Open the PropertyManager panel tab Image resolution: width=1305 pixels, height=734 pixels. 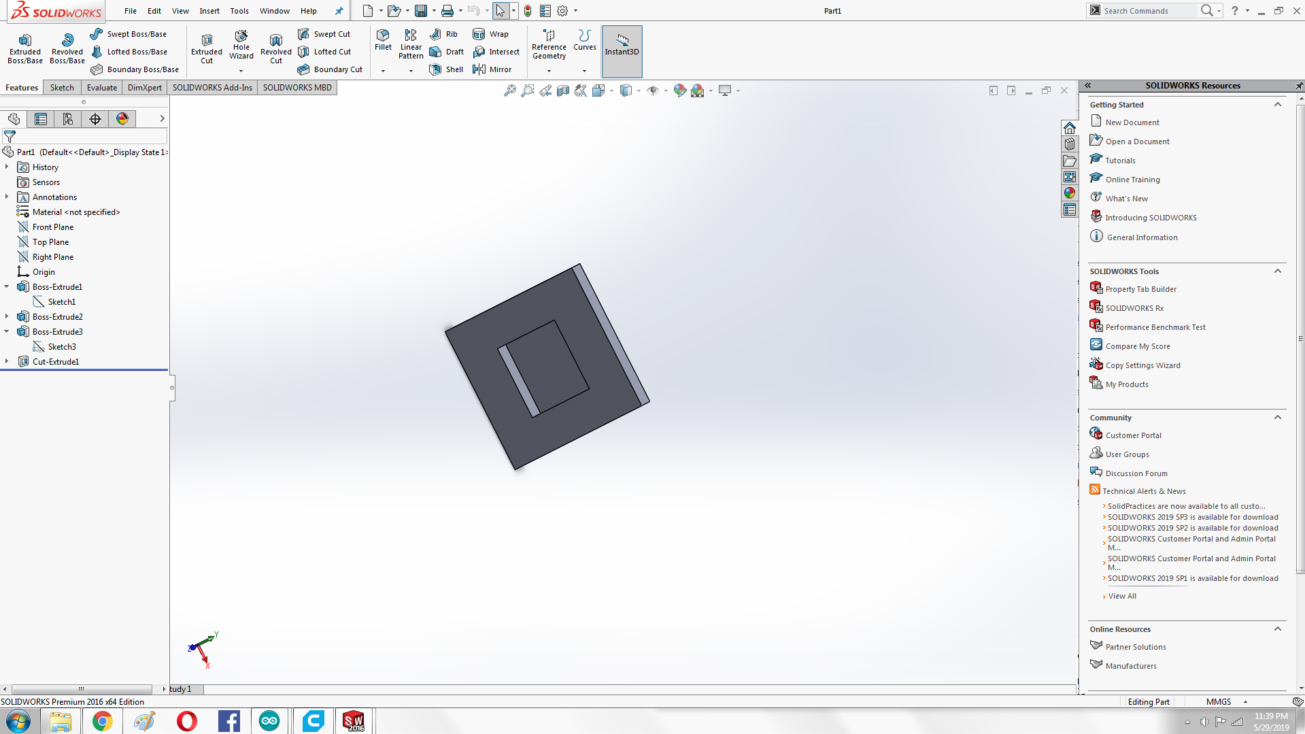(41, 119)
